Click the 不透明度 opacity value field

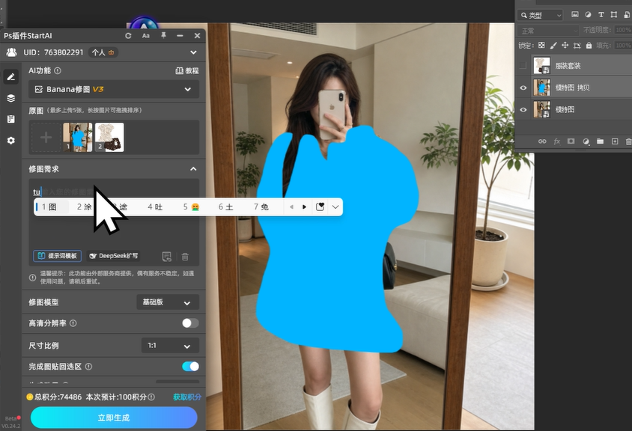(623, 30)
